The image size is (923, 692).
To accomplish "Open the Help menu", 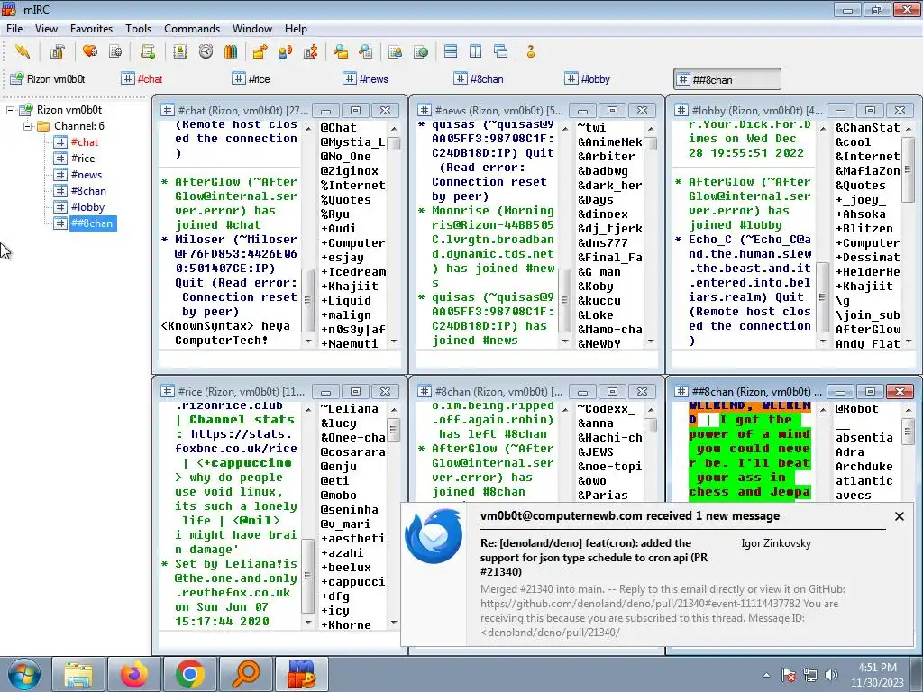I will pyautogui.click(x=296, y=28).
